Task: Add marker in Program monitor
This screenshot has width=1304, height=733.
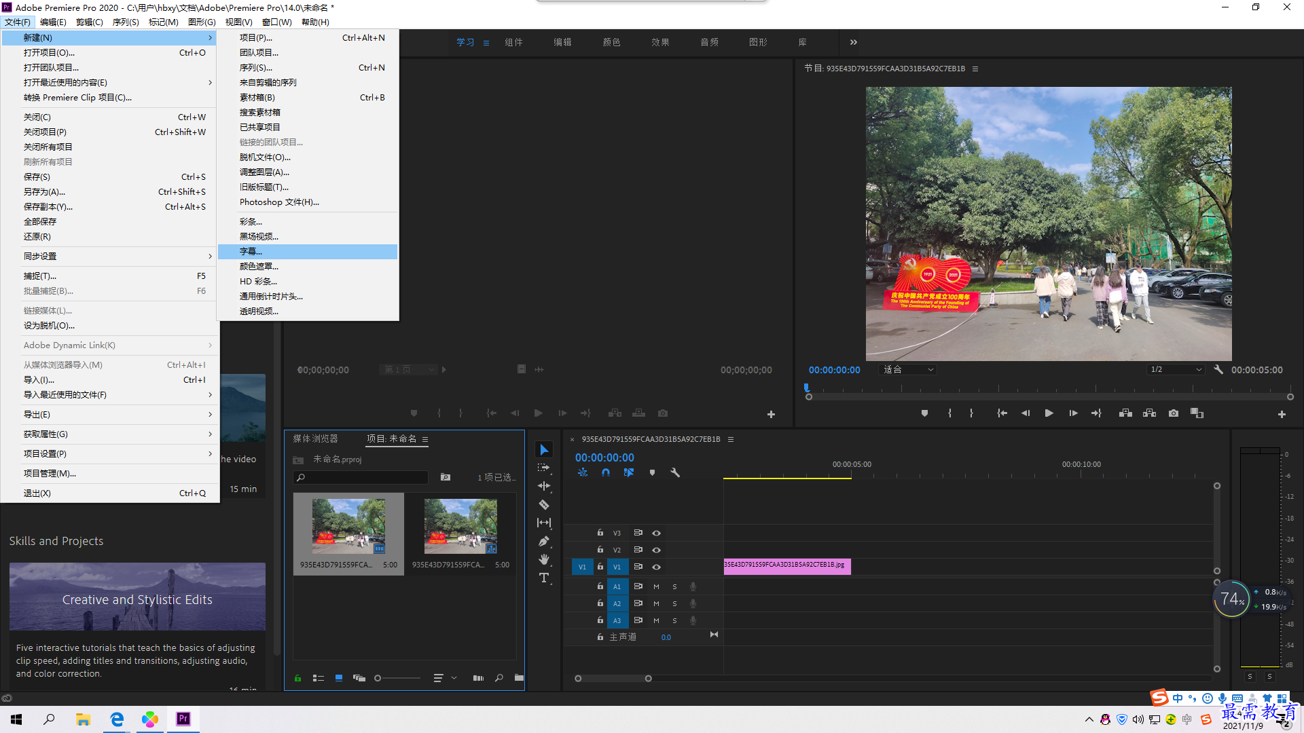Action: [x=924, y=413]
